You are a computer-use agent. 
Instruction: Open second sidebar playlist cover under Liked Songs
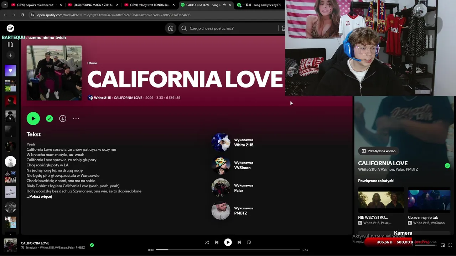pyautogui.click(x=10, y=86)
